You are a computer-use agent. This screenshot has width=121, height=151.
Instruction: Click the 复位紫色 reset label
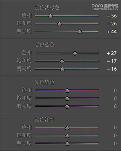point(45,82)
